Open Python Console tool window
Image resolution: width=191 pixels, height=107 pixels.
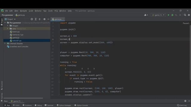coord(81,105)
